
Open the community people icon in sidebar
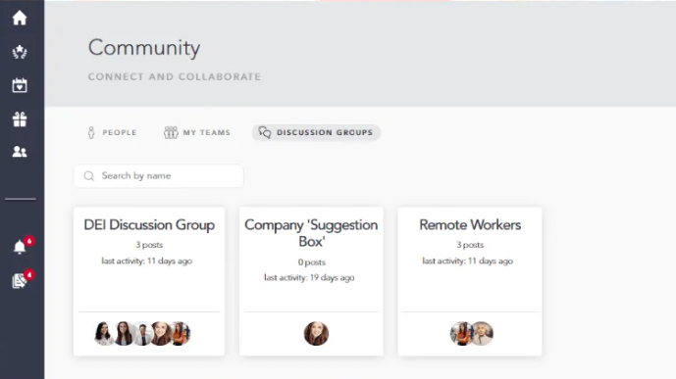[x=20, y=152]
